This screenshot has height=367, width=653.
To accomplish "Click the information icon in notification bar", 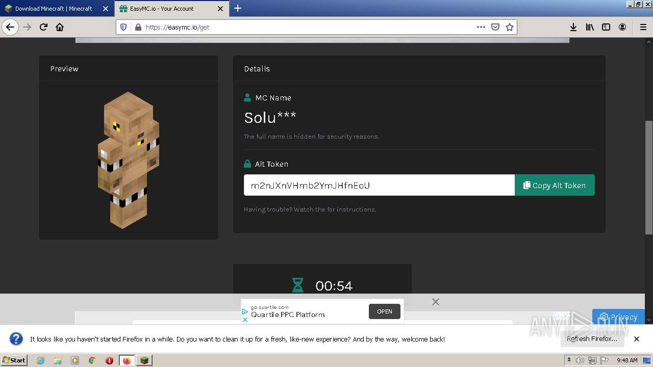I will click(16, 338).
